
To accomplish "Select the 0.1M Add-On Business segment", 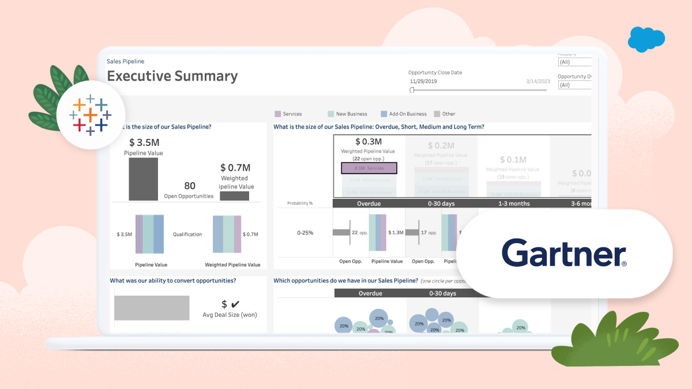I will [x=369, y=192].
